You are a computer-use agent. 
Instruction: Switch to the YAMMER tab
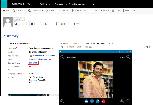[x=64, y=43]
